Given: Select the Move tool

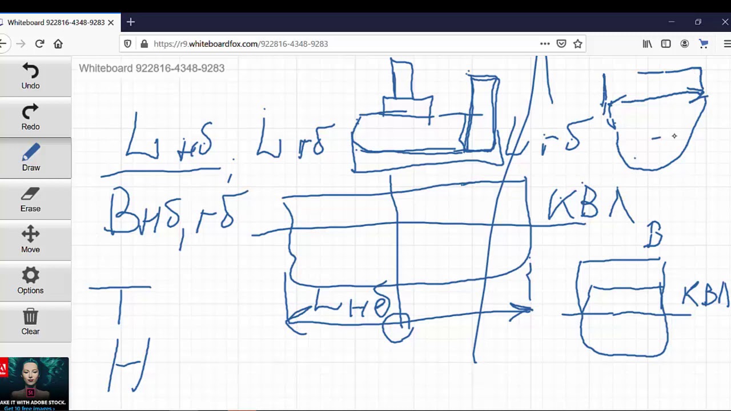Looking at the screenshot, I should click(x=31, y=240).
